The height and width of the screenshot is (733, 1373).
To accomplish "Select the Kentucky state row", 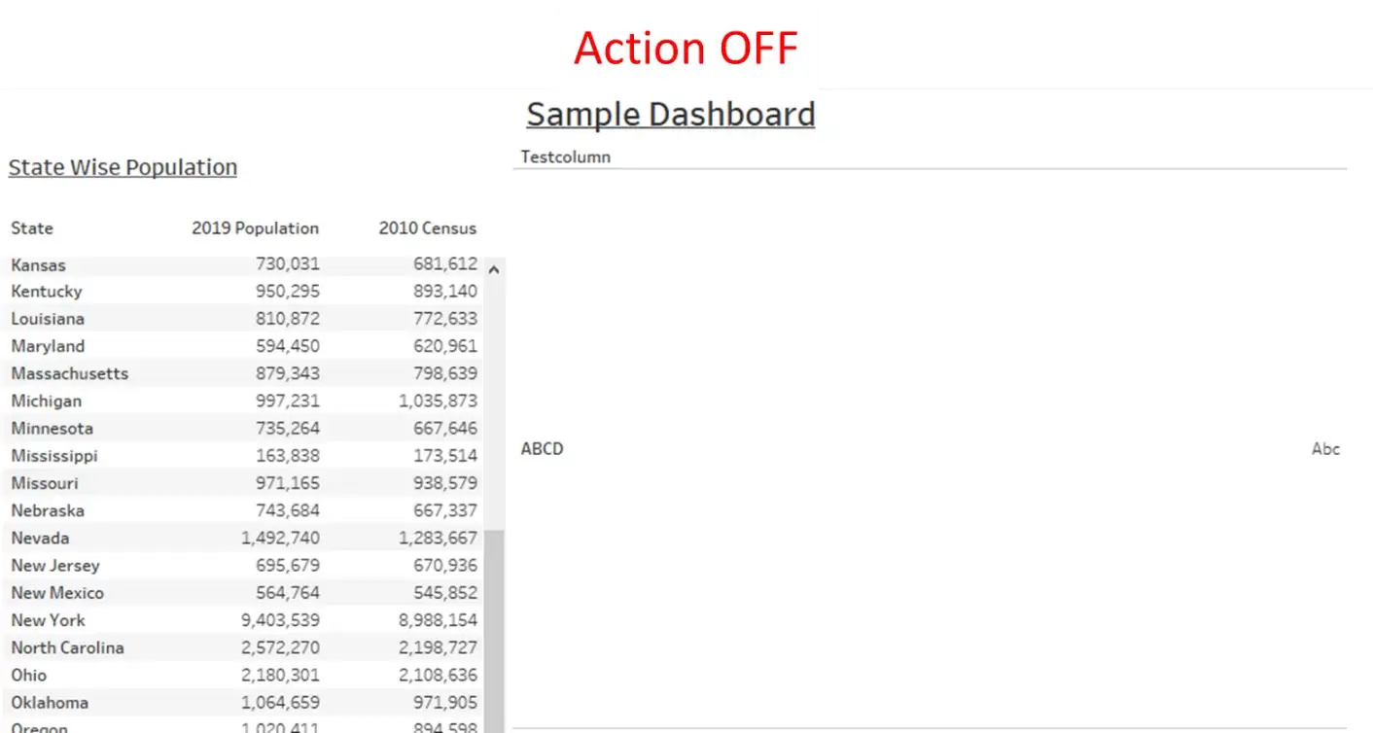I will pos(244,292).
